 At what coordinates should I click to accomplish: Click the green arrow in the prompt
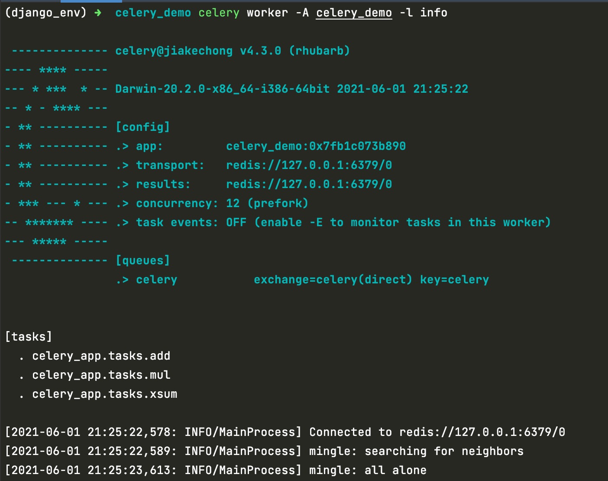pyautogui.click(x=98, y=13)
